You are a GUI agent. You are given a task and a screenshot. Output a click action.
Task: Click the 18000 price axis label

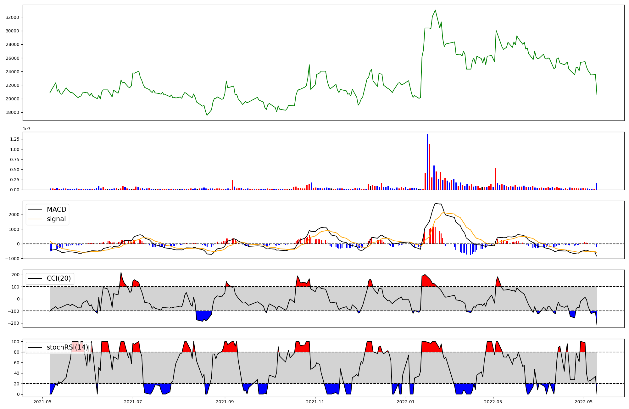pos(13,113)
